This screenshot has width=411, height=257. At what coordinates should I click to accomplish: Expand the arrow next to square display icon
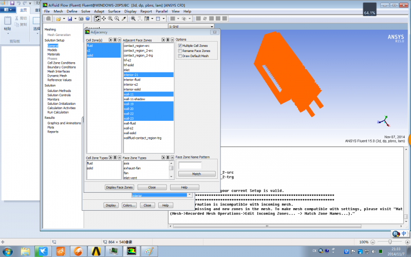163,19
